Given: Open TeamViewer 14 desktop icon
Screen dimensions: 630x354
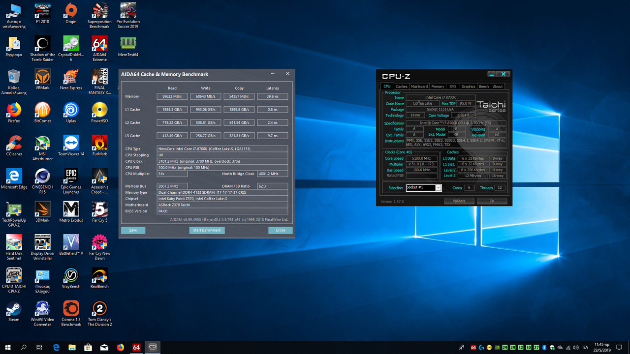Looking at the screenshot, I should (x=71, y=146).
